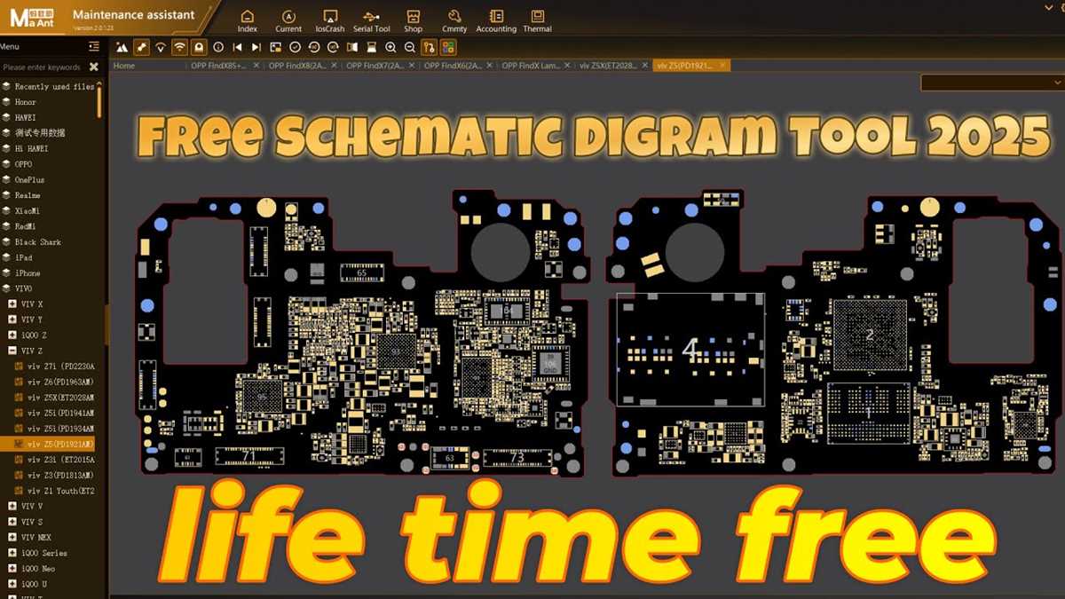The image size is (1065, 599).
Task: Click the checkmark circle toolbar icon
Action: 296,47
